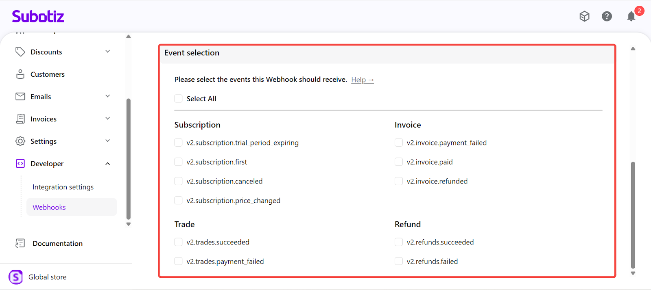The height and width of the screenshot is (290, 651).
Task: Check the Select All checkbox
Action: pos(178,98)
